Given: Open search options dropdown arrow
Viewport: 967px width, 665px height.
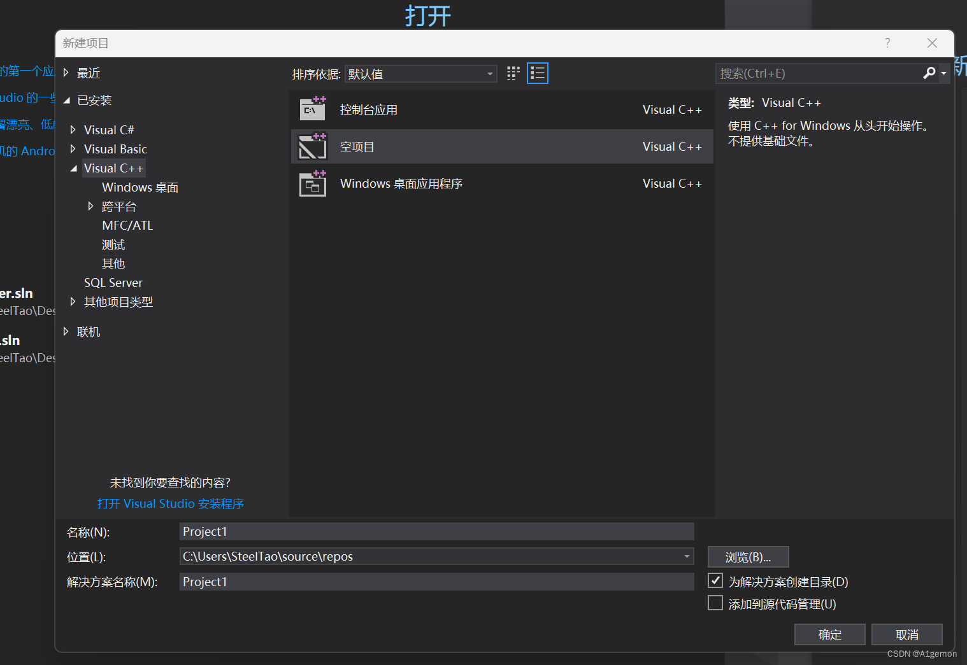Looking at the screenshot, I should [943, 74].
